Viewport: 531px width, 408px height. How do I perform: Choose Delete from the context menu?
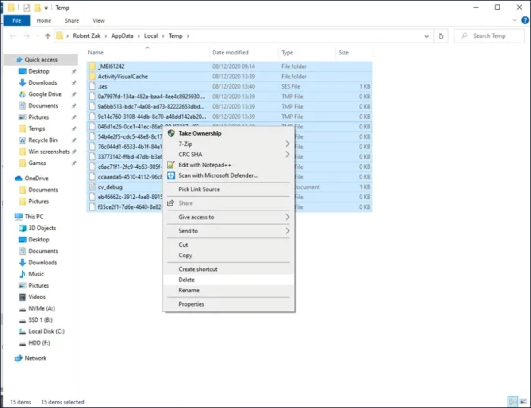pyautogui.click(x=186, y=280)
